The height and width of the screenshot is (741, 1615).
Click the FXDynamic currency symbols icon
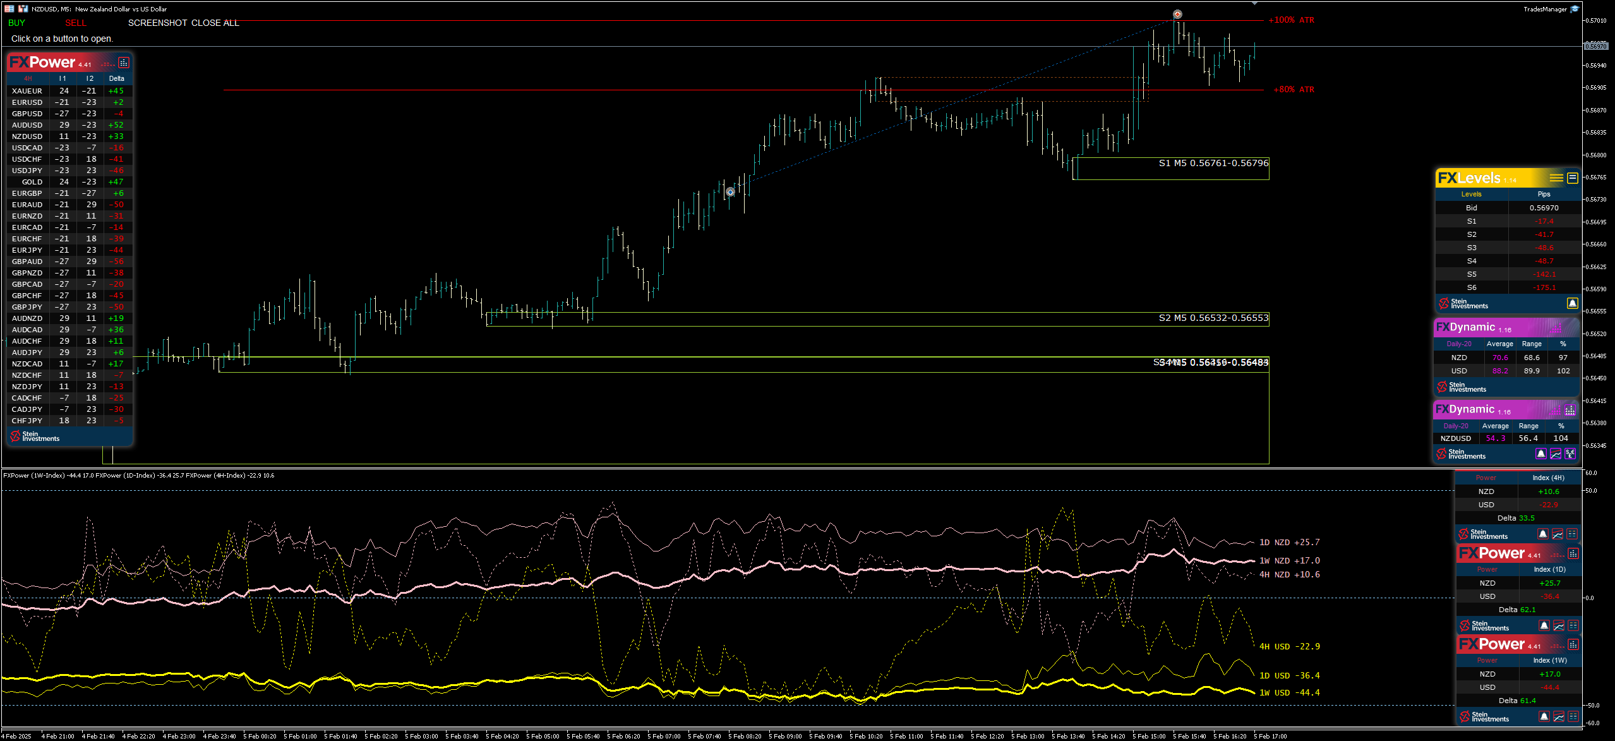click(1570, 454)
